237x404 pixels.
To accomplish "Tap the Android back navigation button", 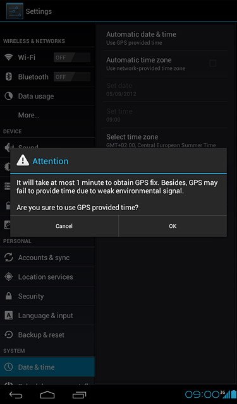I will click(16, 395).
